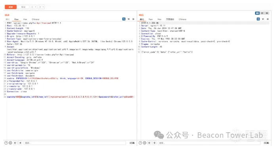Click the POST request line text
The height and width of the screenshot is (151, 275).
point(34,23)
